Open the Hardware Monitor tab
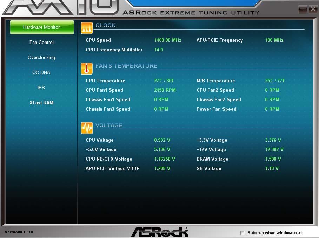319x238 pixels. coord(42,27)
